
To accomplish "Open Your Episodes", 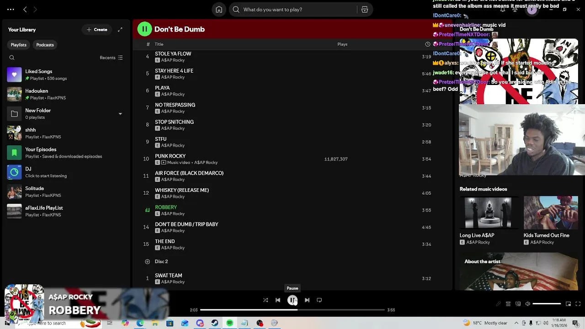I will 66,153.
